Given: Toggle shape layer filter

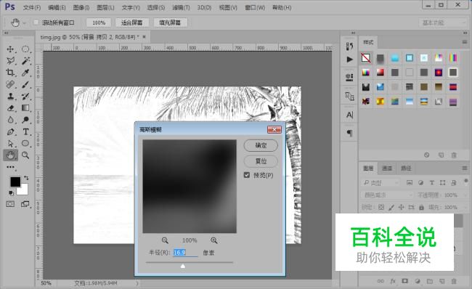Looking at the screenshot, I should click(442, 183).
